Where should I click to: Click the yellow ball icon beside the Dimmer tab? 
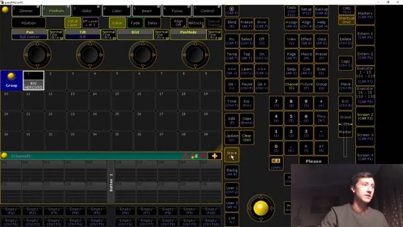pyautogui.click(x=5, y=10)
